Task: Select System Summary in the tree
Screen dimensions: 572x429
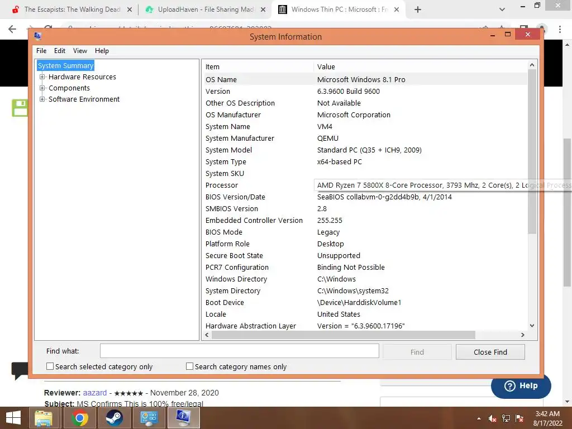Action: (x=66, y=66)
